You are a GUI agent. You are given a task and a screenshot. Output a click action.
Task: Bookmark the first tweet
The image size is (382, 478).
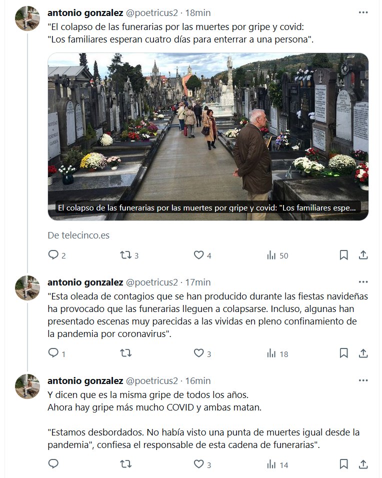coord(343,255)
